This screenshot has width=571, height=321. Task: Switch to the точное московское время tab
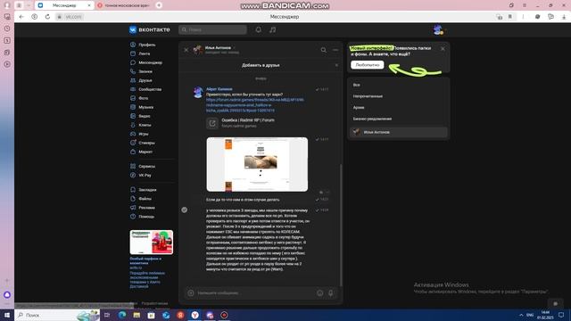125,5
